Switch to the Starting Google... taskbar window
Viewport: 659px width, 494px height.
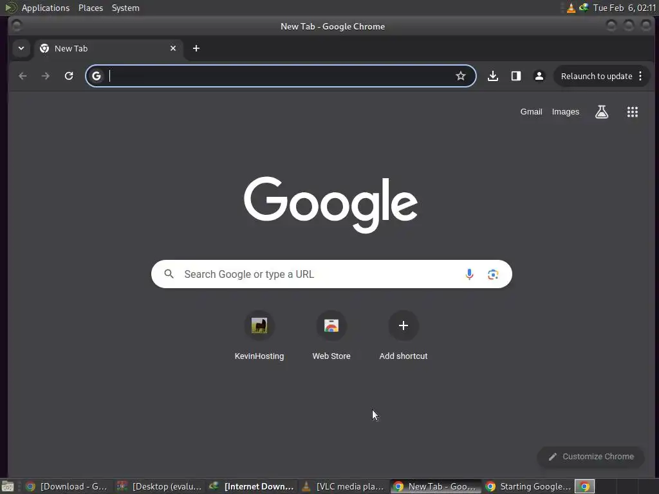[528, 487]
